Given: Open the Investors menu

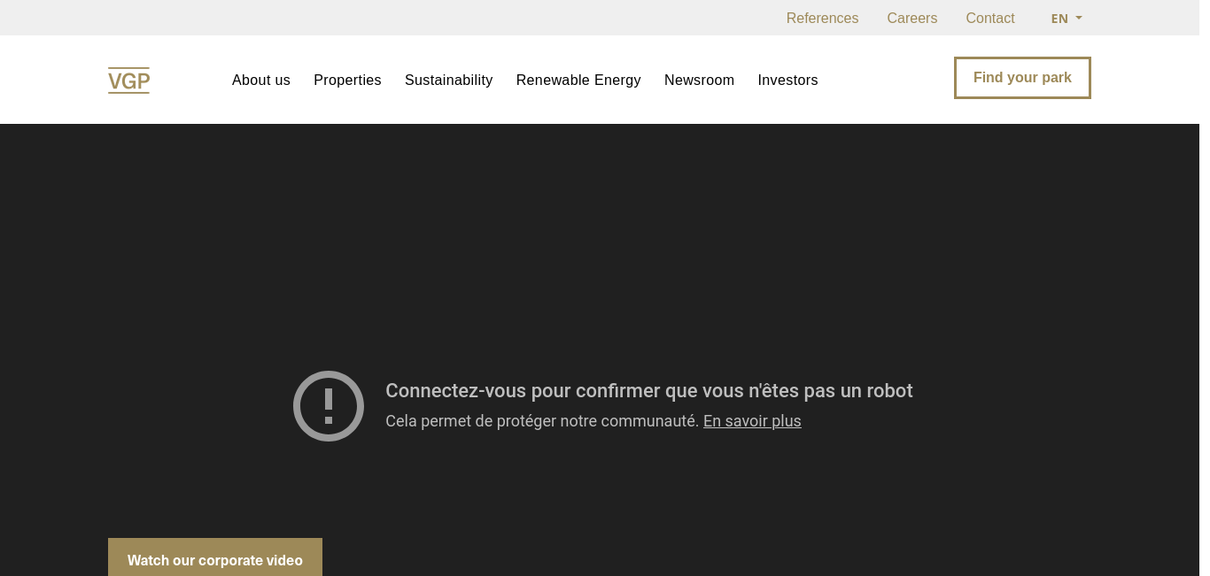Looking at the screenshot, I should pos(788,81).
